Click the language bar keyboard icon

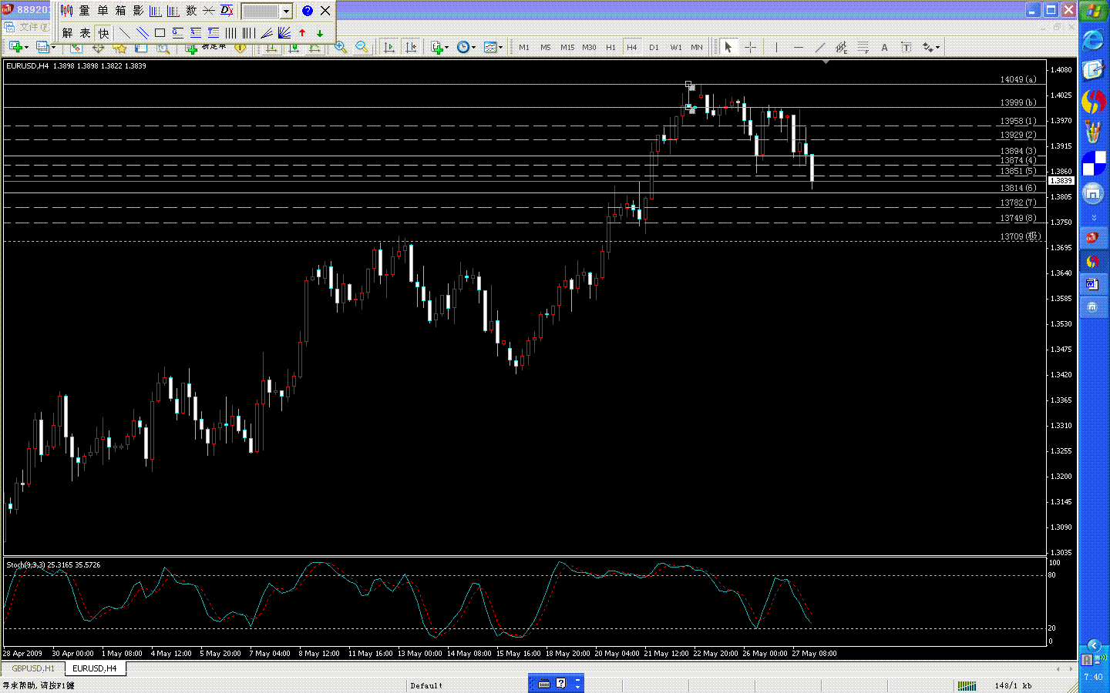[x=544, y=683]
